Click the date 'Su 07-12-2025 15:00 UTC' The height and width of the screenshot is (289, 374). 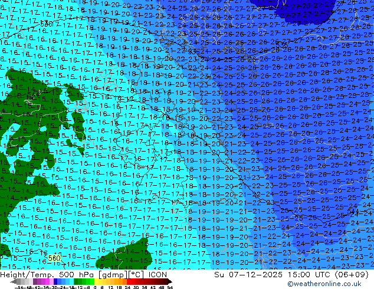point(273,275)
